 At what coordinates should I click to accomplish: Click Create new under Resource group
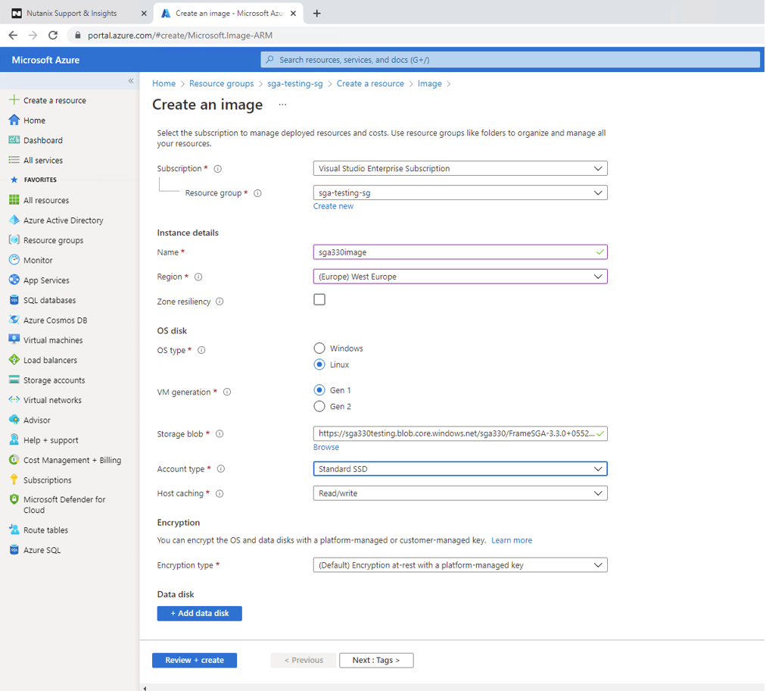tap(333, 205)
